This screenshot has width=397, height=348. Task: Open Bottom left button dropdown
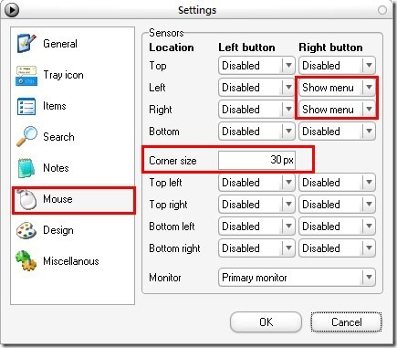[256, 132]
